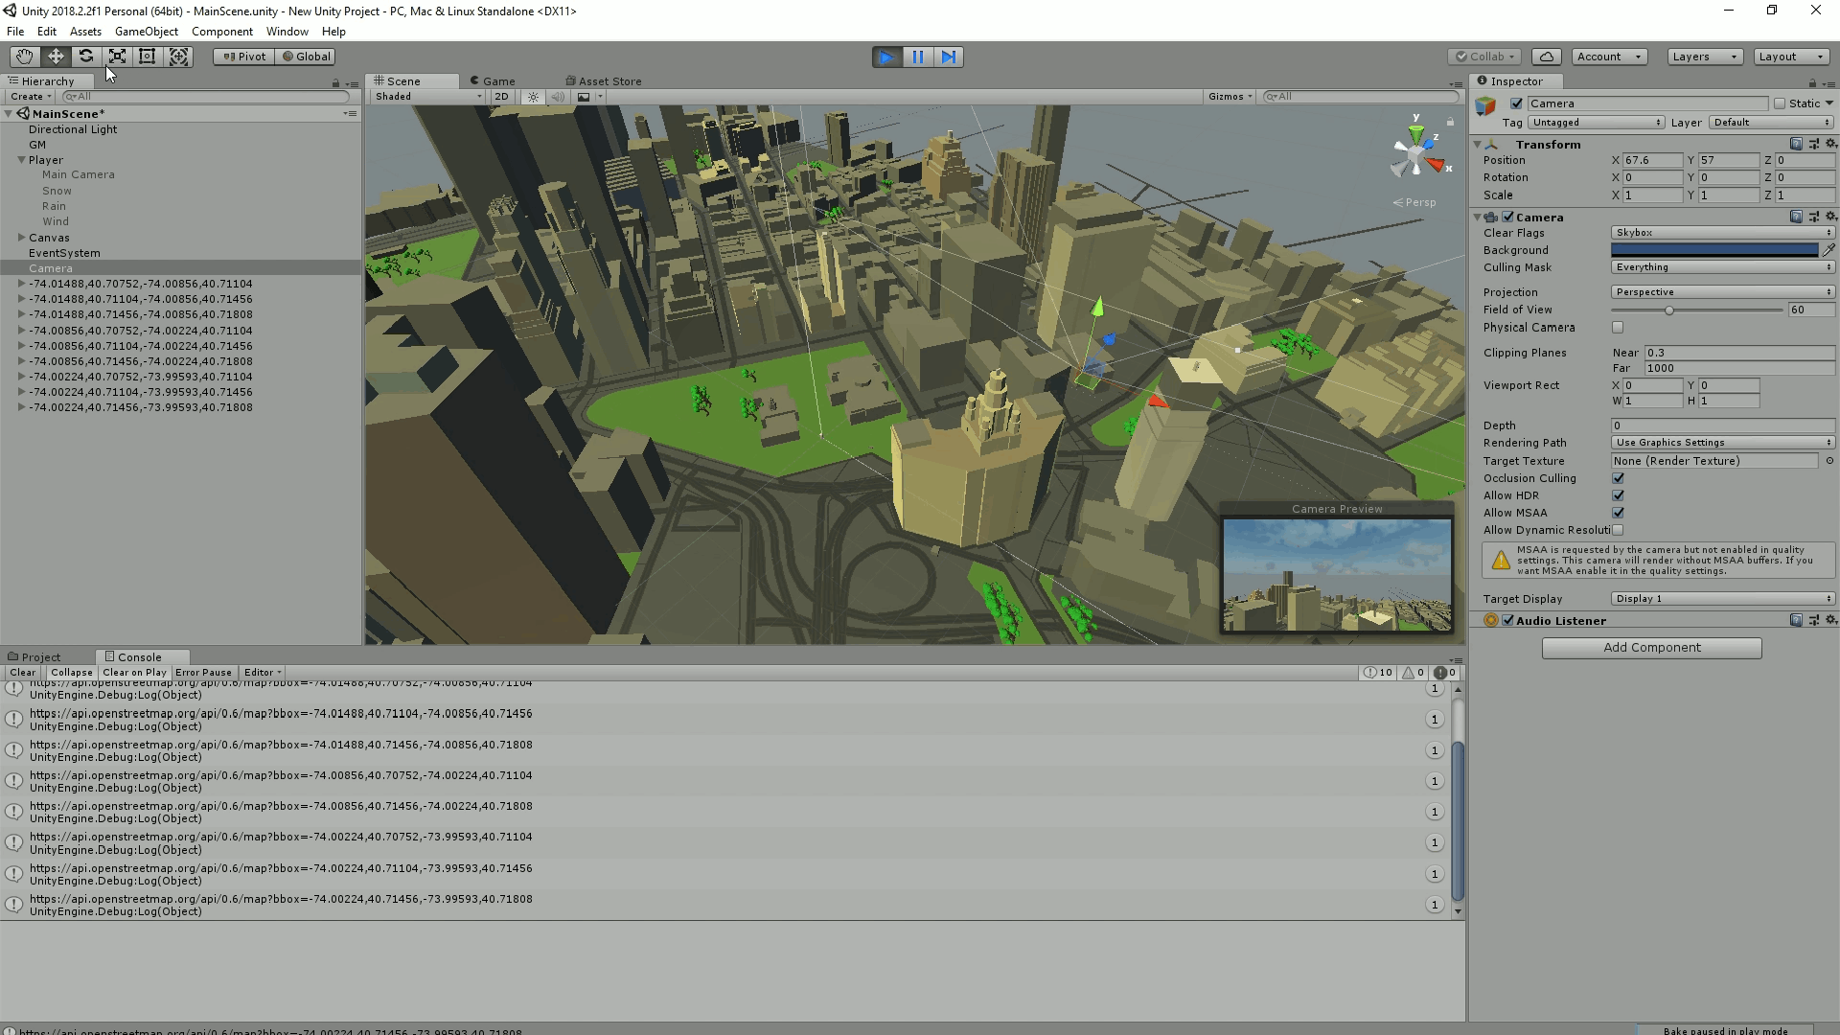Toggle Collapse in console
The width and height of the screenshot is (1840, 1035).
(72, 673)
